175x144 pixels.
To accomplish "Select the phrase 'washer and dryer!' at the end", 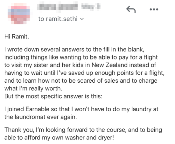I will pyautogui.click(x=89, y=138).
